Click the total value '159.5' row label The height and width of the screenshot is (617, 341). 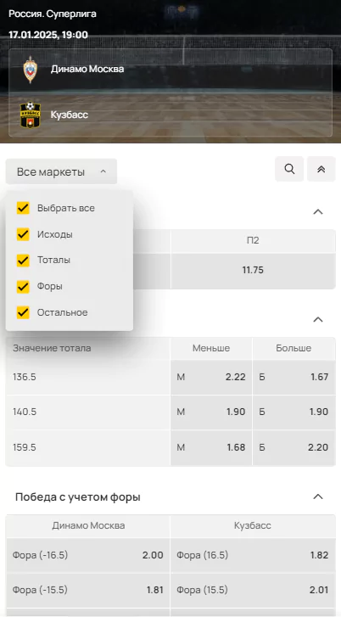pyautogui.click(x=25, y=447)
